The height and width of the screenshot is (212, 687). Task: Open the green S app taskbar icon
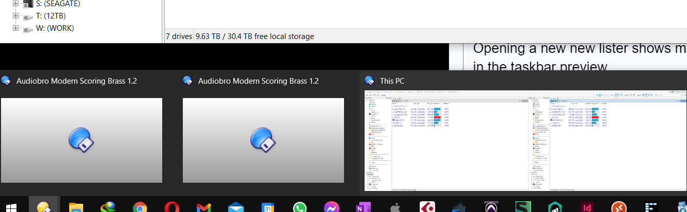coord(523,207)
